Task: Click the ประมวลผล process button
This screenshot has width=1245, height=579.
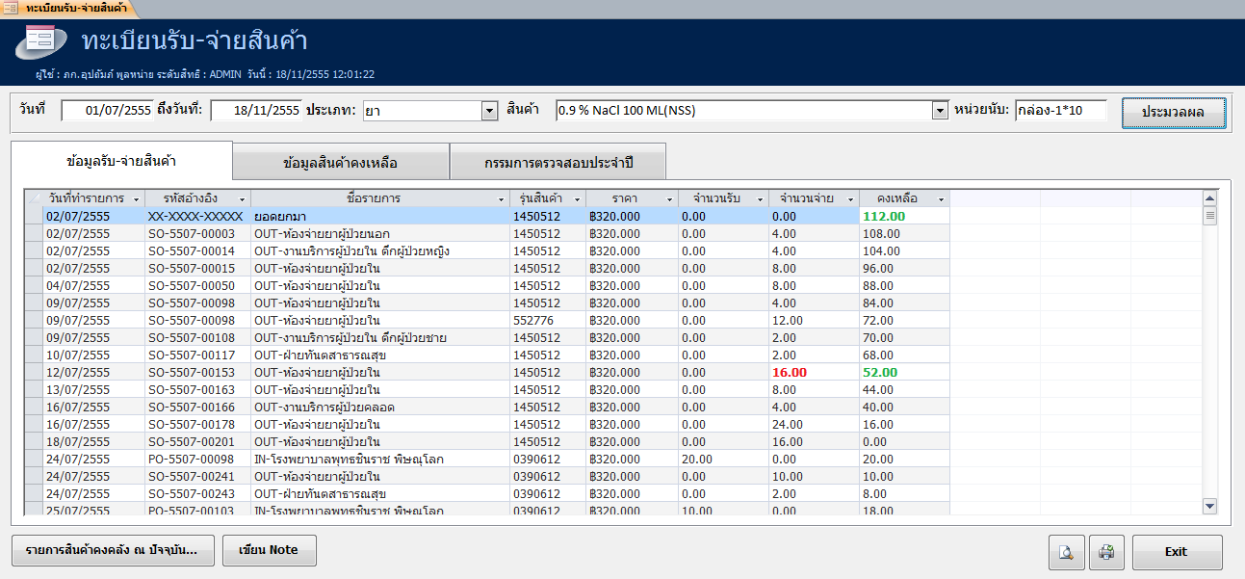Action: [1173, 112]
